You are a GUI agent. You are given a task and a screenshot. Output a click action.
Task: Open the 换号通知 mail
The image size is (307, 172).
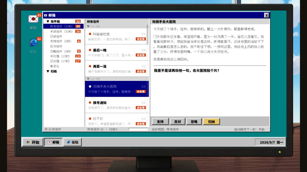click(117, 105)
